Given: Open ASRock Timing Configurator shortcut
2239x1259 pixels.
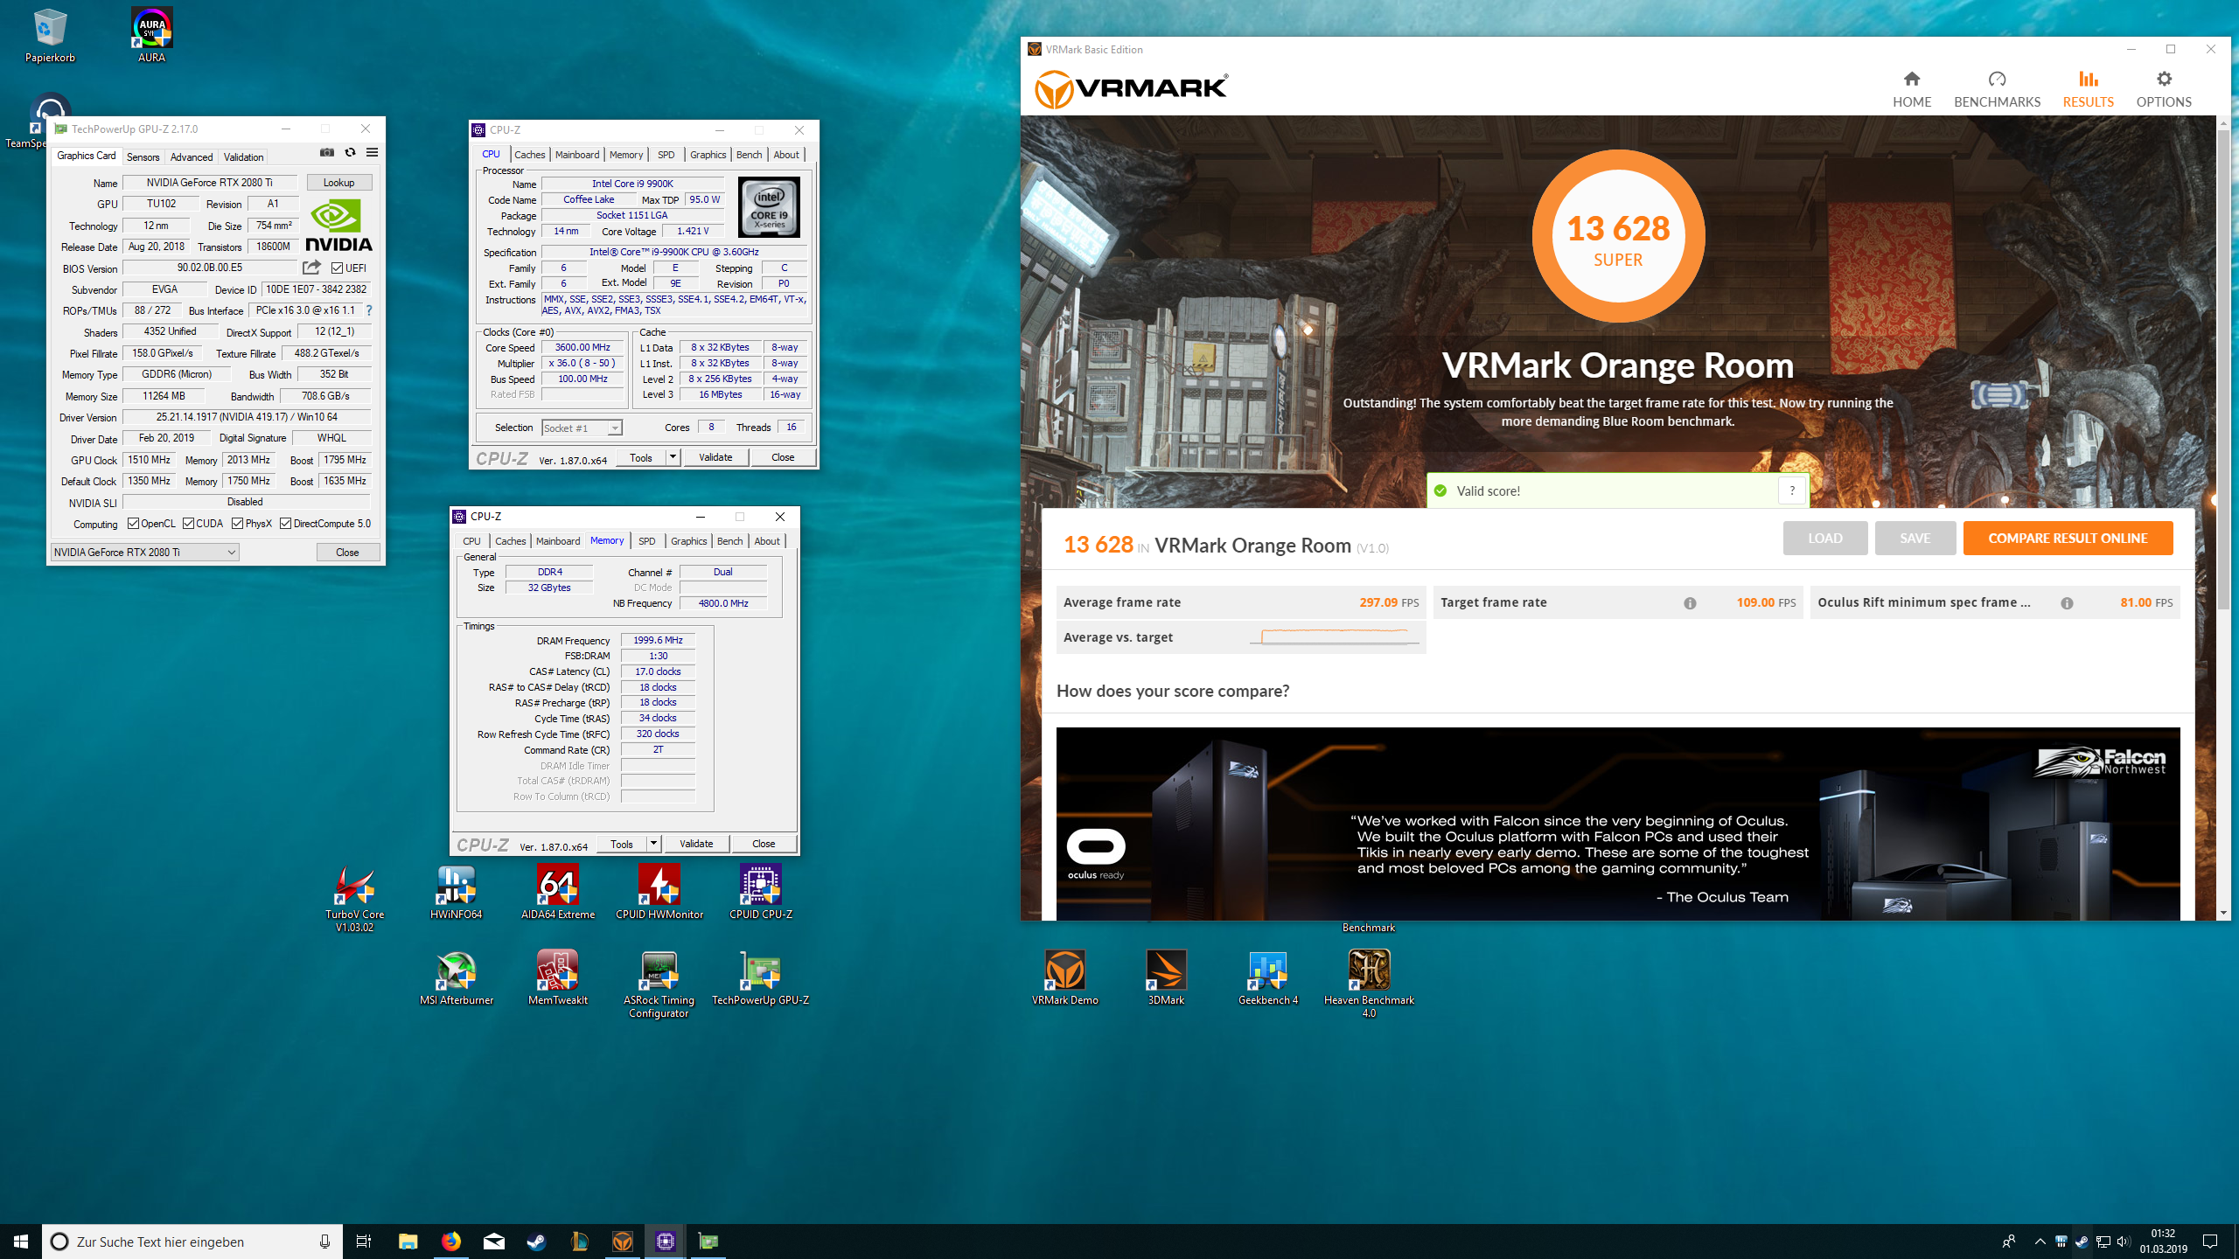Looking at the screenshot, I should pyautogui.click(x=659, y=984).
